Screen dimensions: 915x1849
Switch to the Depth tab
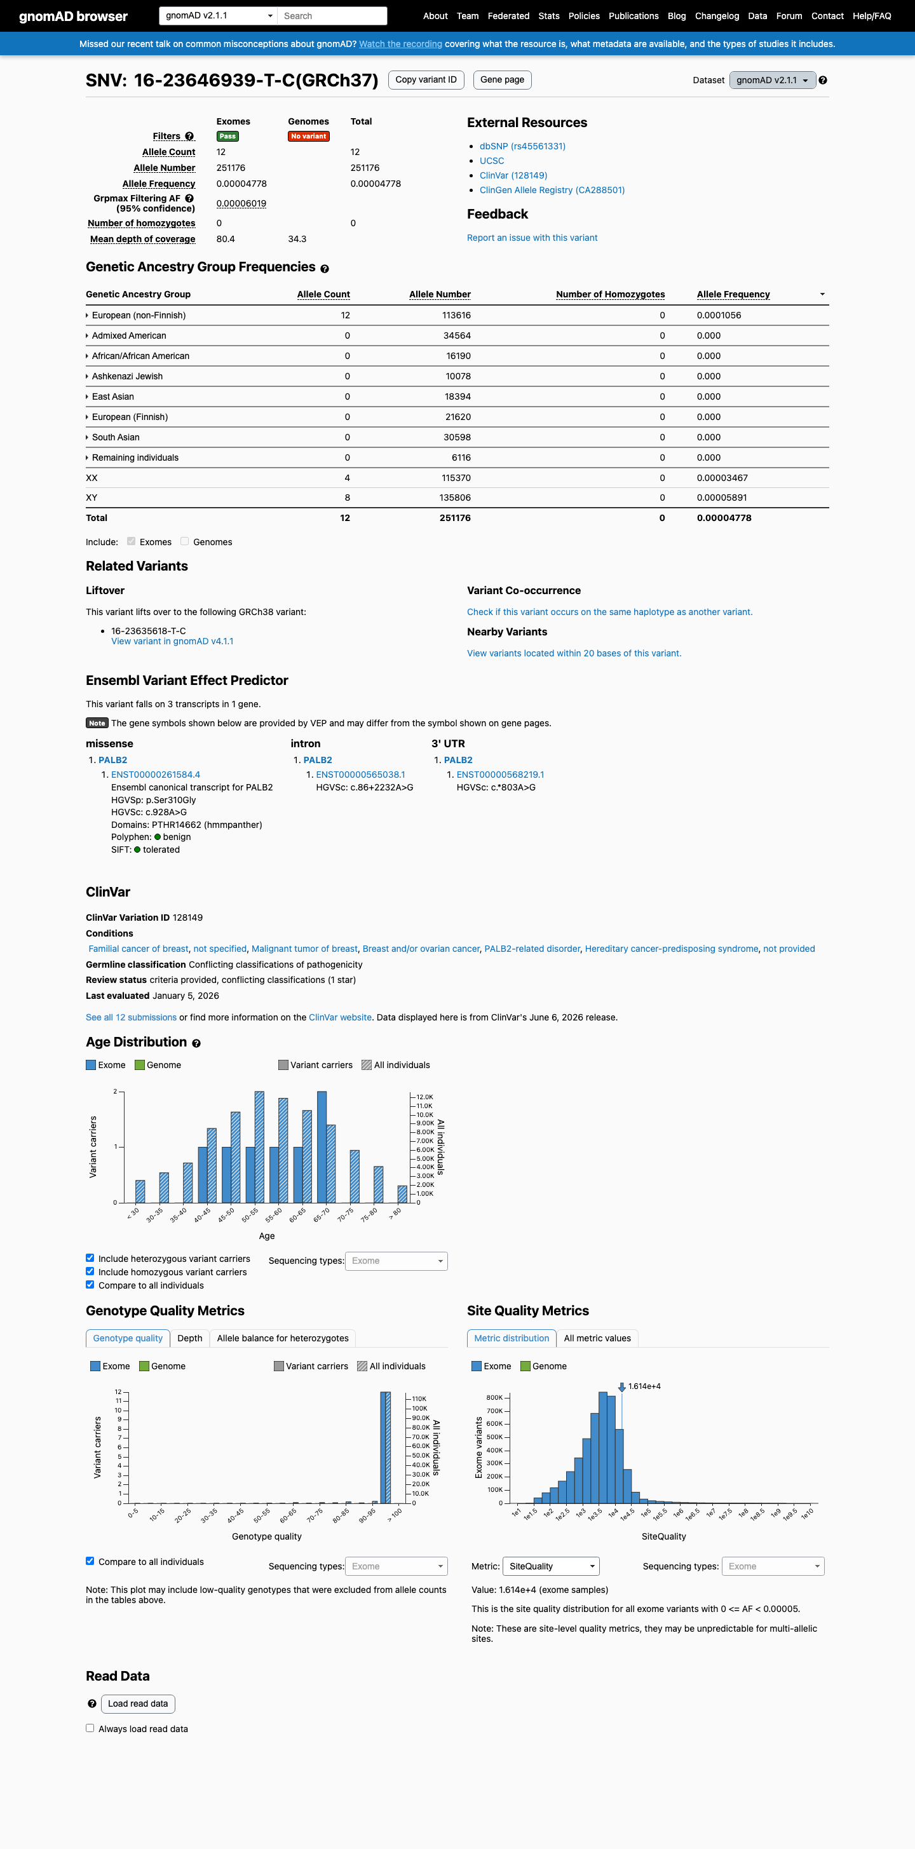[x=189, y=1338]
